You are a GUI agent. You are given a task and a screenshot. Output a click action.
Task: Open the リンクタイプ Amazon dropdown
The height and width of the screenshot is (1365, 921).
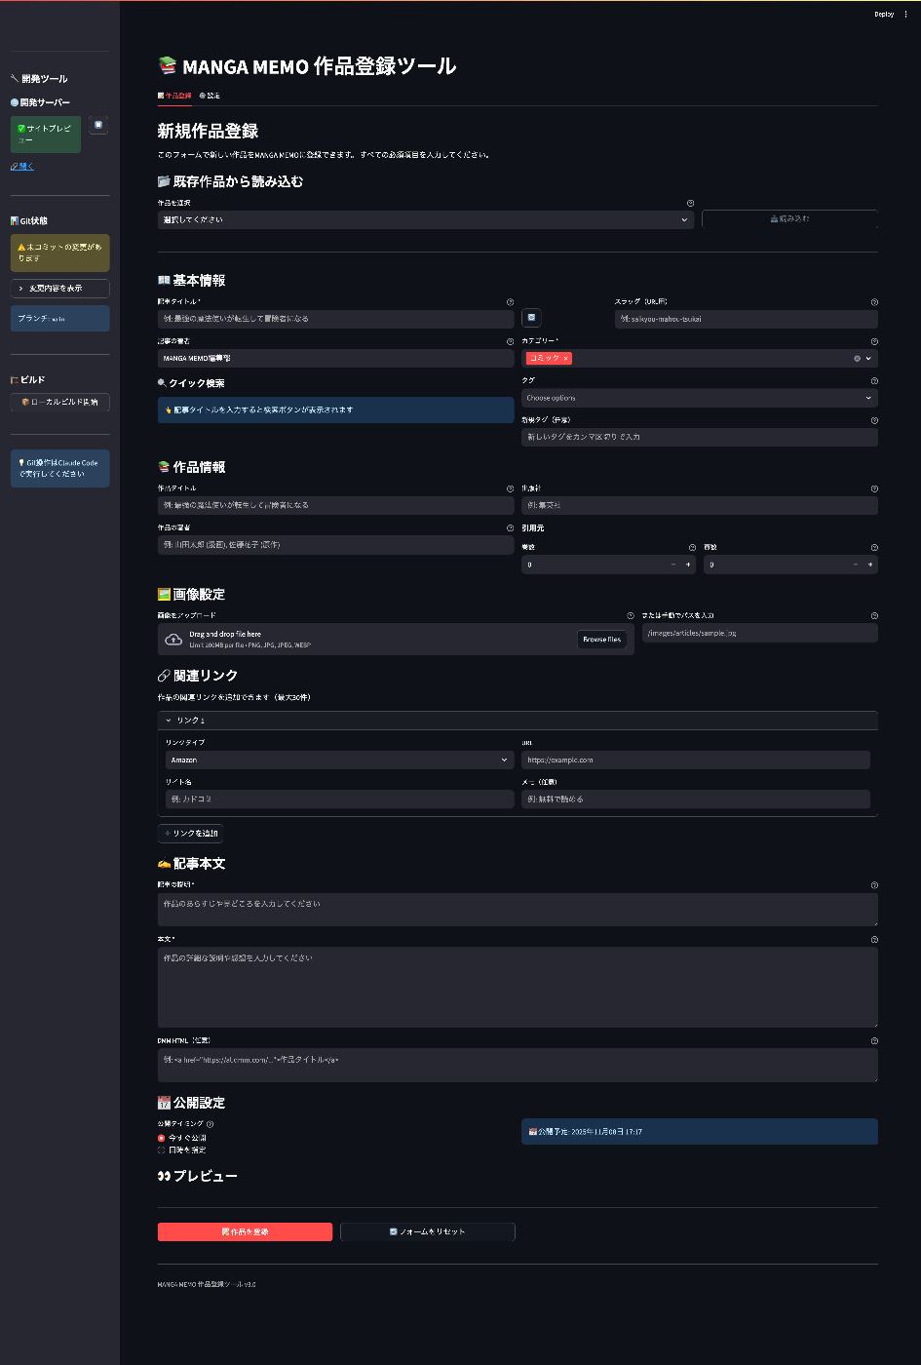(x=339, y=760)
